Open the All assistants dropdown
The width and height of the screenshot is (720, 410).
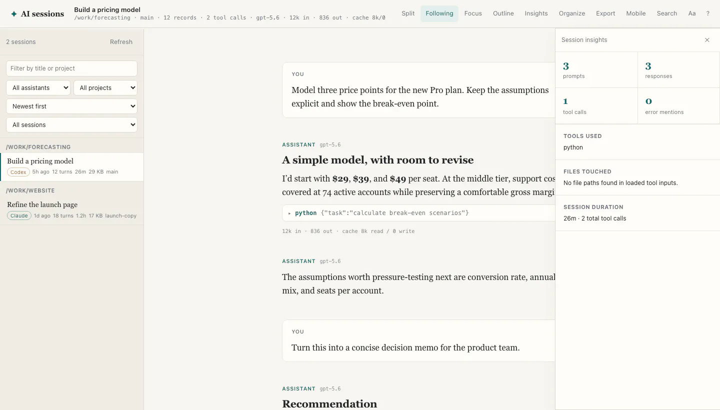(38, 87)
